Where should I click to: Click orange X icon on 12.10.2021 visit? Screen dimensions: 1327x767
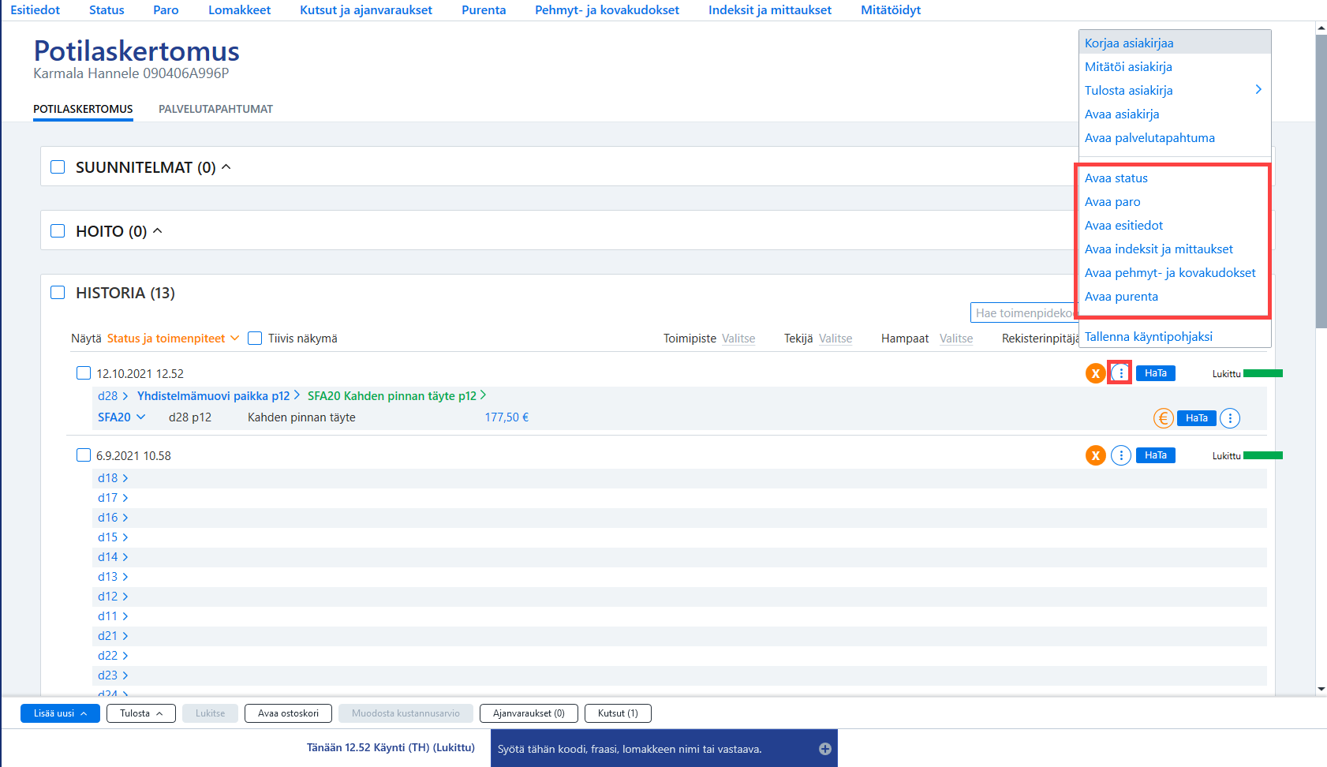(1095, 373)
